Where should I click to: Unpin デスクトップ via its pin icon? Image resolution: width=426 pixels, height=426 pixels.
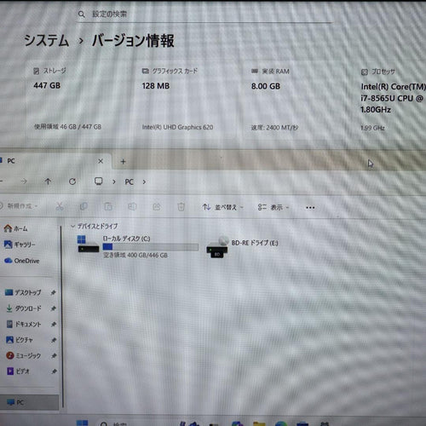[53, 292]
